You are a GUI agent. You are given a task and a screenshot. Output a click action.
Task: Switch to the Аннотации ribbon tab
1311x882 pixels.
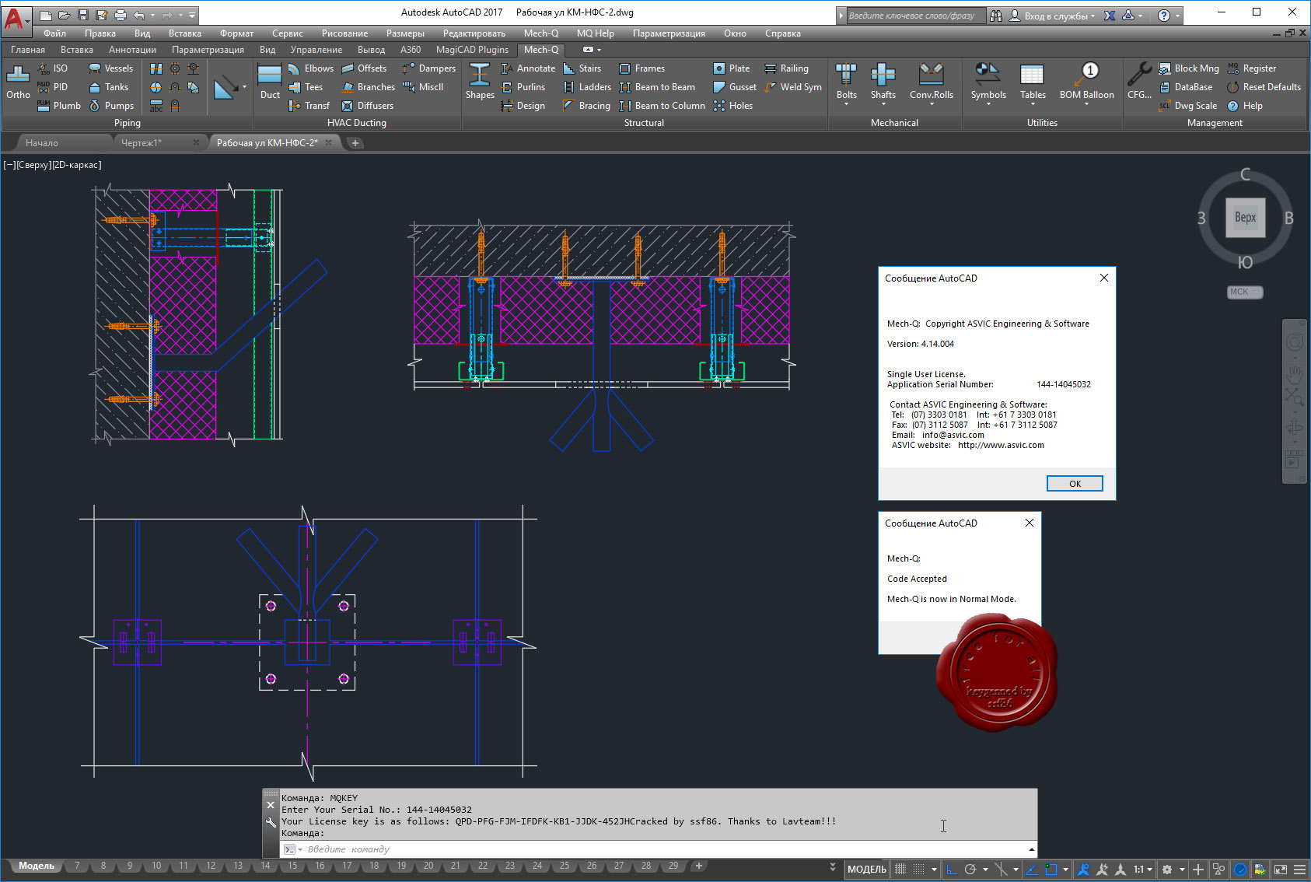coord(132,50)
